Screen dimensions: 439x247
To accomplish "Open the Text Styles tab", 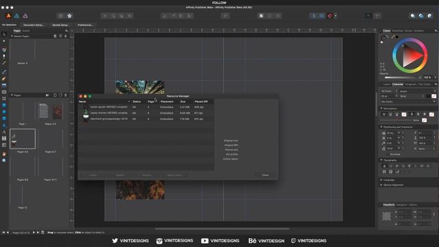I will point(425,84).
